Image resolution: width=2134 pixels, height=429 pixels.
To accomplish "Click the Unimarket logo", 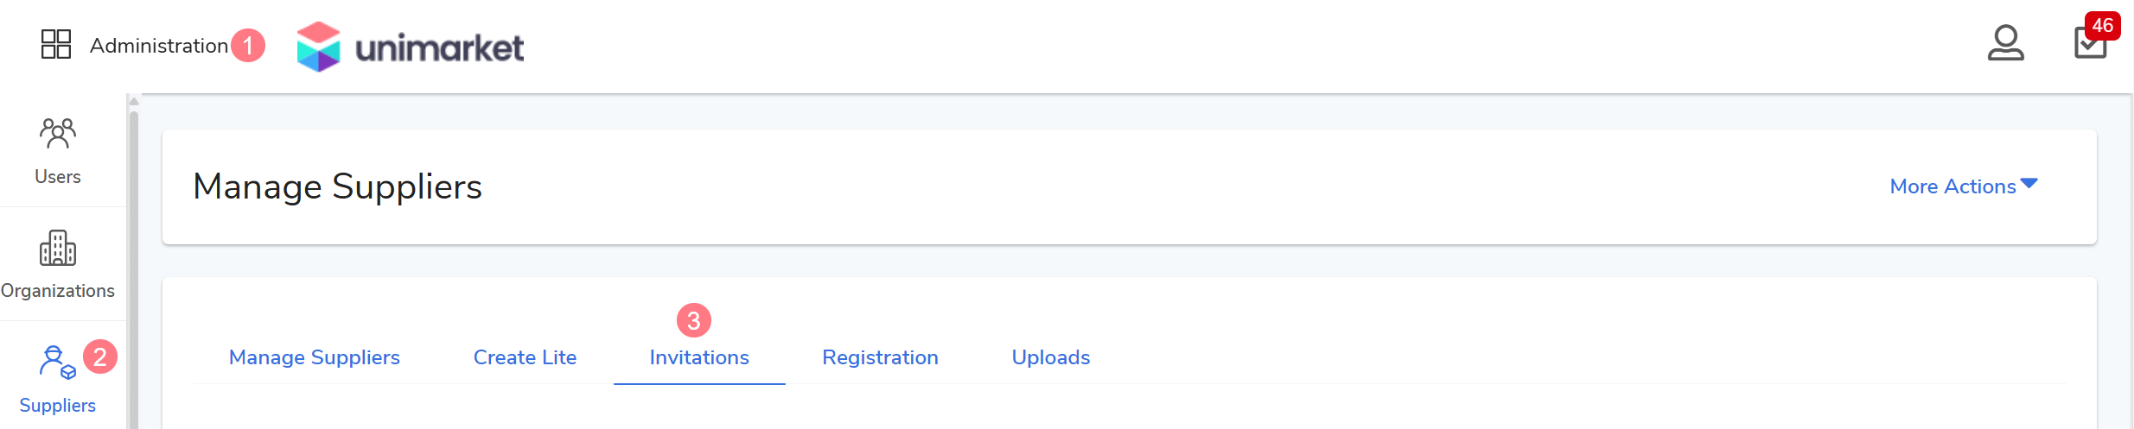I will 410,47.
